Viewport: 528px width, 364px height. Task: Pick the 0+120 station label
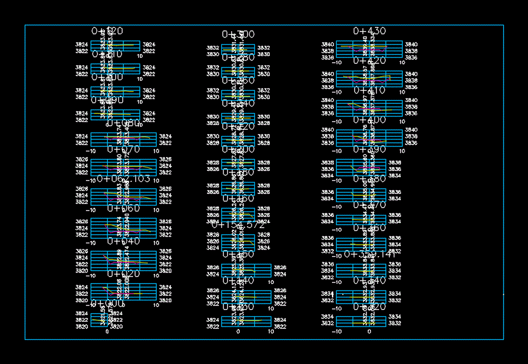[x=107, y=31]
